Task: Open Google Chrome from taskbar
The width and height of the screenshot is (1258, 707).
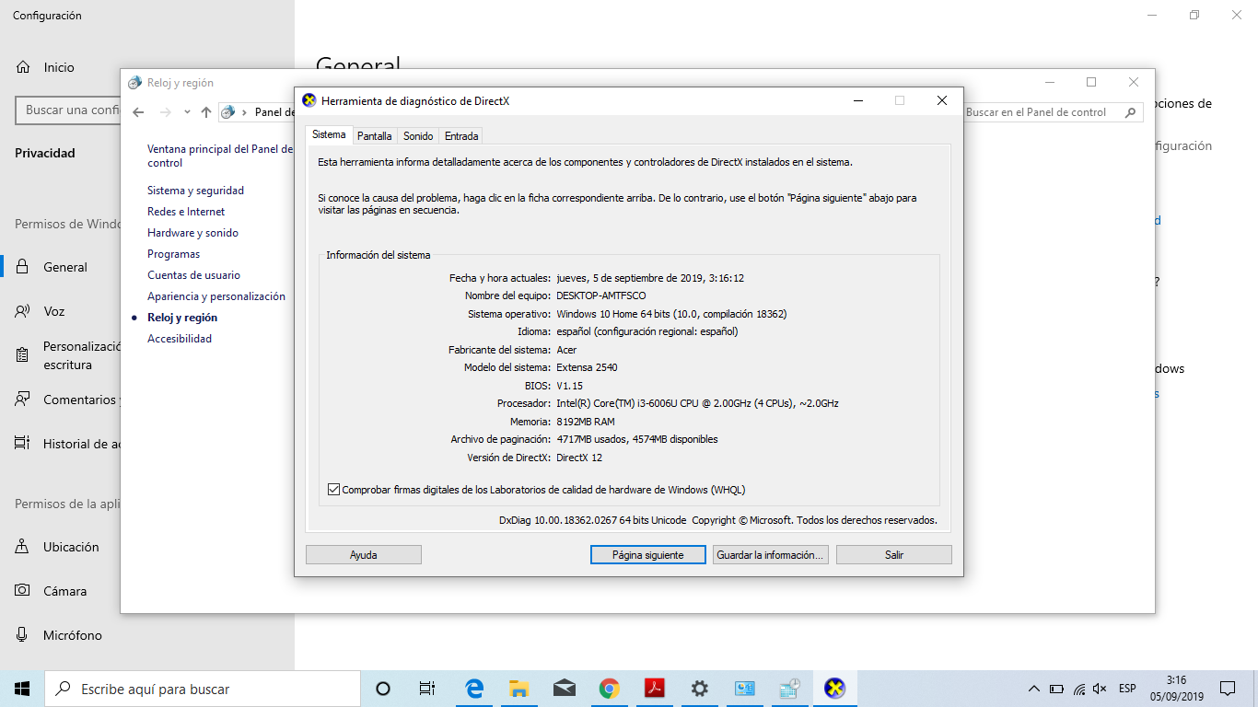Action: (609, 689)
